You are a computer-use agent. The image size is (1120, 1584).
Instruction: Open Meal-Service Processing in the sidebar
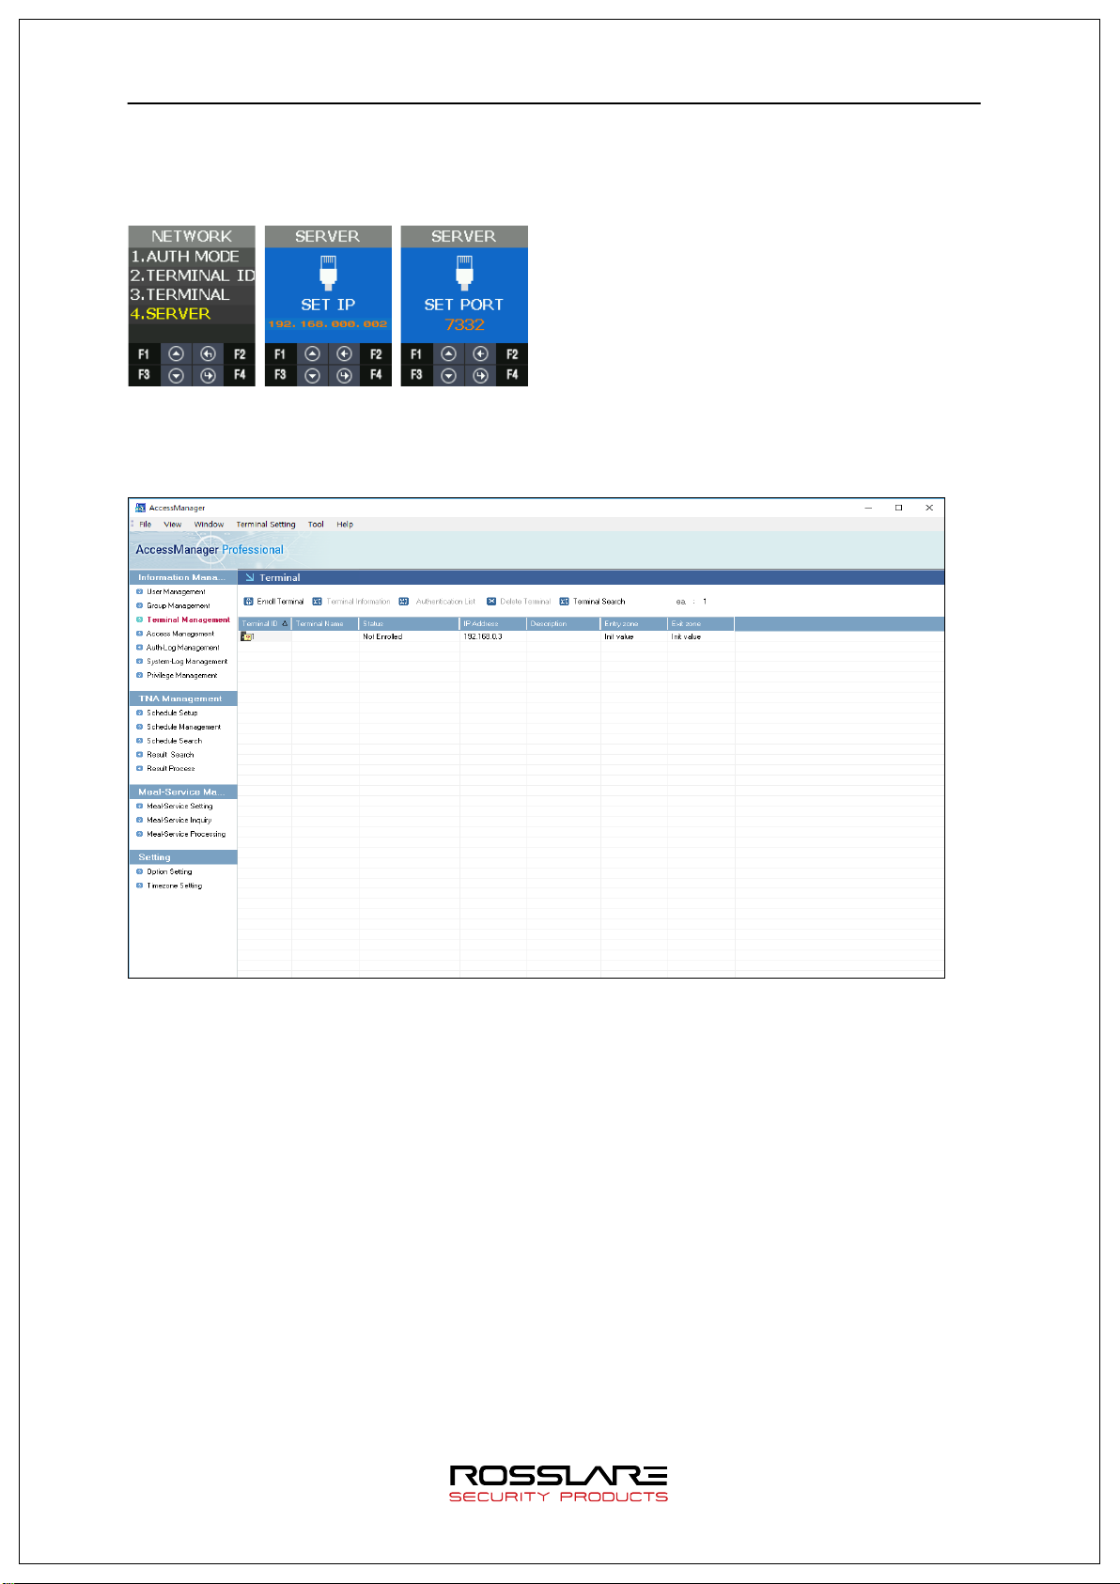click(x=186, y=835)
